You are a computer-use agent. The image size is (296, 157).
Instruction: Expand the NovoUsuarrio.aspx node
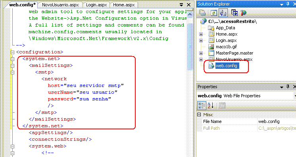201,59
